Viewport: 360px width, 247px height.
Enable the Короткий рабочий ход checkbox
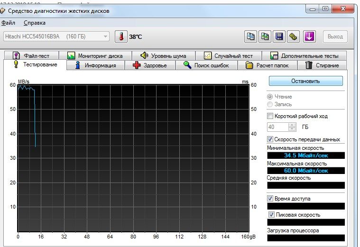(270, 116)
